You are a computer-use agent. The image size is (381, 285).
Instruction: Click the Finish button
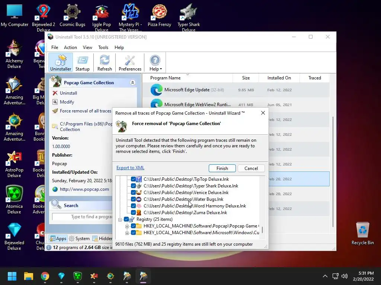222,168
